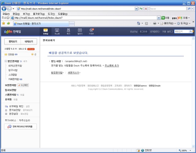Click the 외부메일 확인 icon
The height and width of the screenshot is (153, 196).
tap(6, 106)
